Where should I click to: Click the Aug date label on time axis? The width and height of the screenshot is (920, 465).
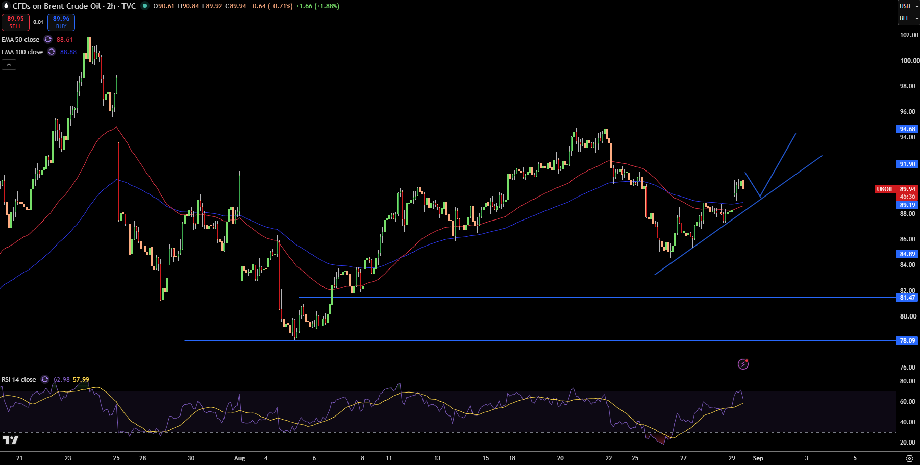tap(239, 458)
